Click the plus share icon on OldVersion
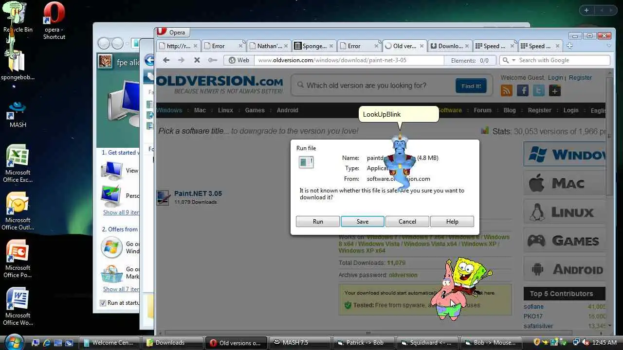The image size is (623, 350). tap(555, 90)
